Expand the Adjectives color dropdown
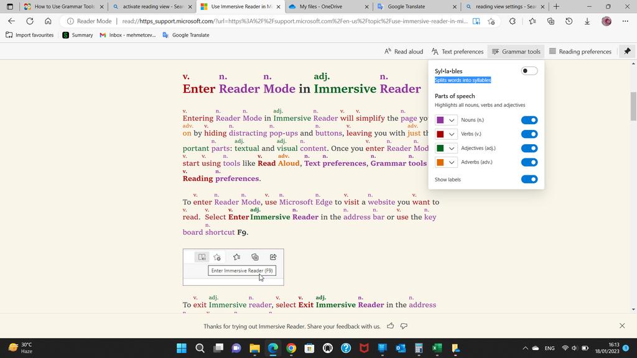This screenshot has width=637, height=358. tap(452, 148)
